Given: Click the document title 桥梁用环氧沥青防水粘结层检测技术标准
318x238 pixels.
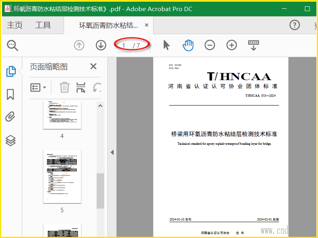Looking at the screenshot, I should (x=224, y=134).
